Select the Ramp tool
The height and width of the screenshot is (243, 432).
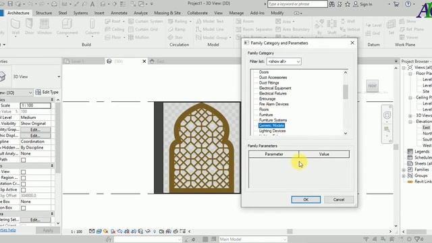177,29
